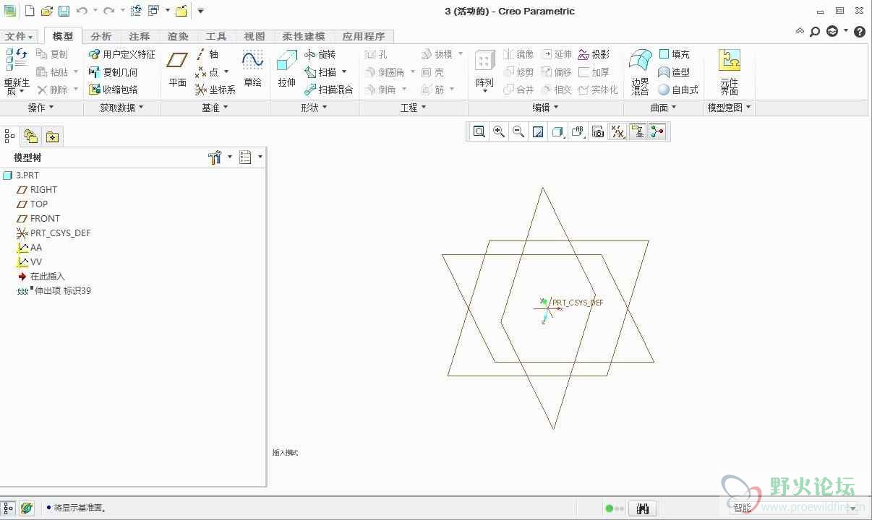Click User-Defined Feature (用户定义特征)
Viewport: 872px width, 520px height.
coord(121,54)
